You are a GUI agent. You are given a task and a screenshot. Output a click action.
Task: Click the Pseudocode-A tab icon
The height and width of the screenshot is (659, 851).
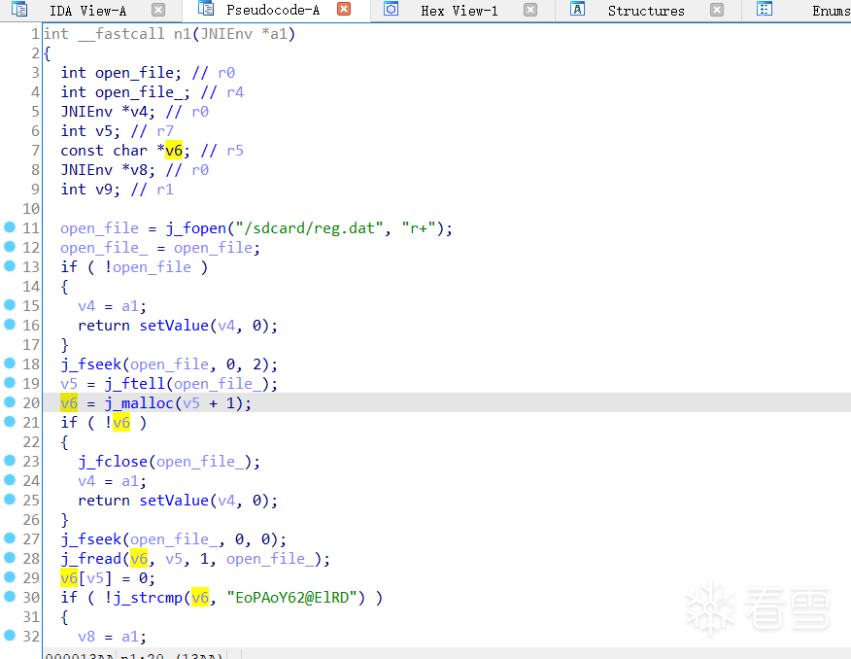(x=206, y=8)
